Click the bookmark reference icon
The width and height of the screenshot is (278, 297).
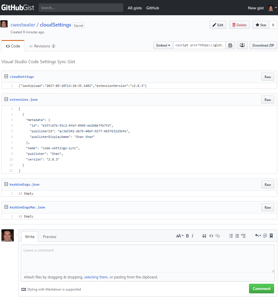[x=271, y=236]
